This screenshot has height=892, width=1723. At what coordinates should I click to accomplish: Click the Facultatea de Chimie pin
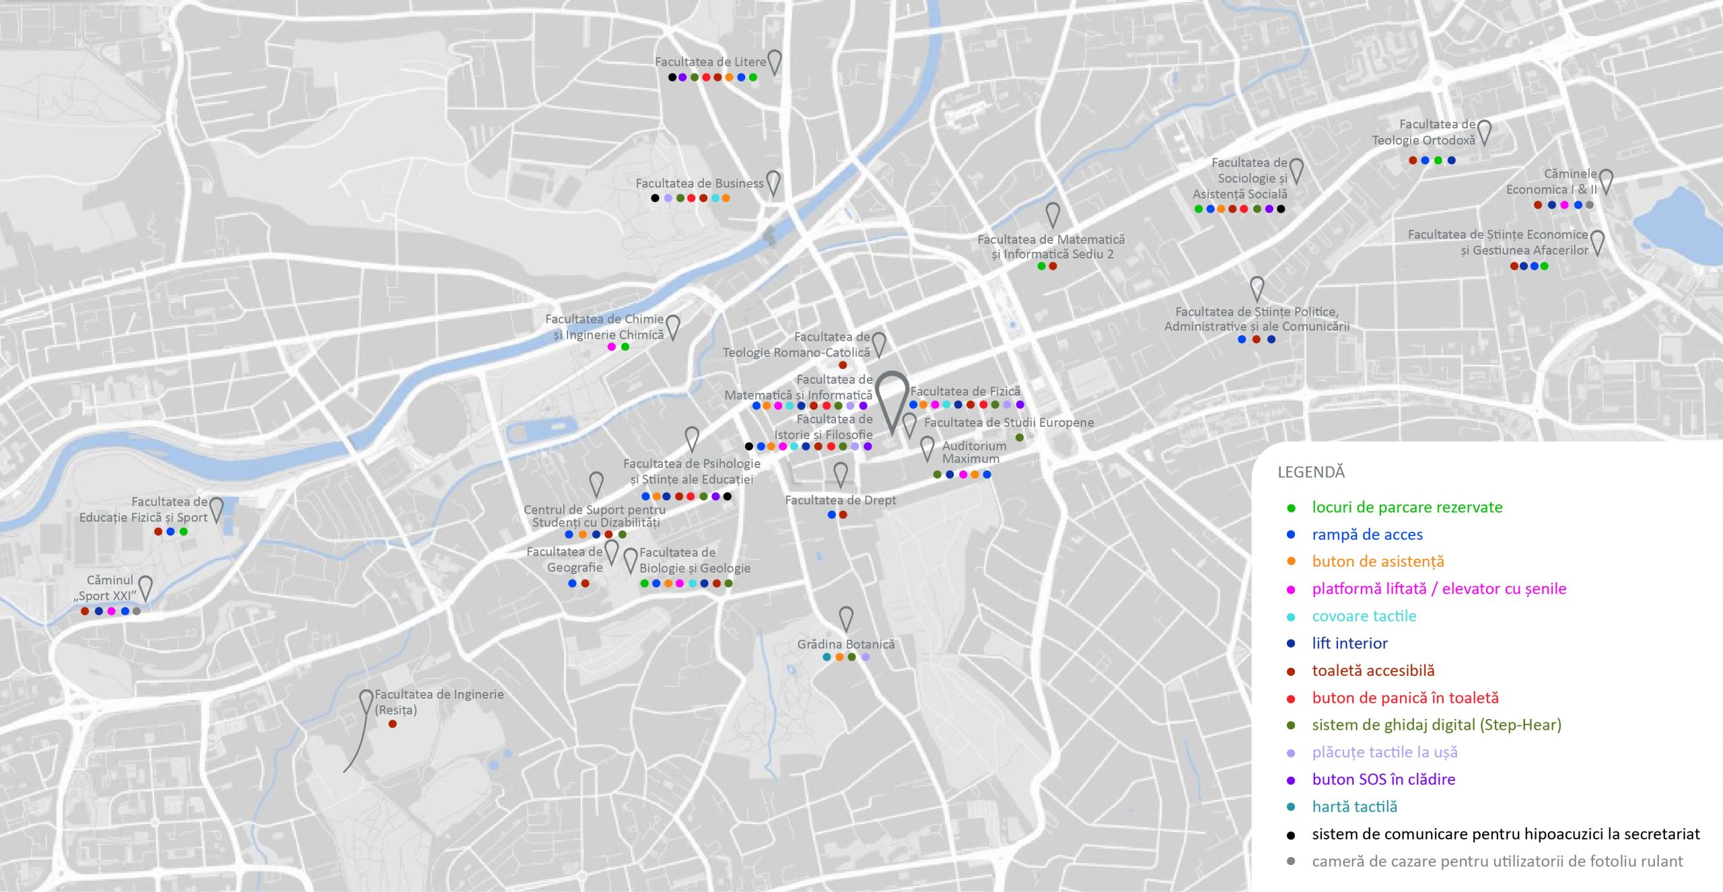coord(672,326)
